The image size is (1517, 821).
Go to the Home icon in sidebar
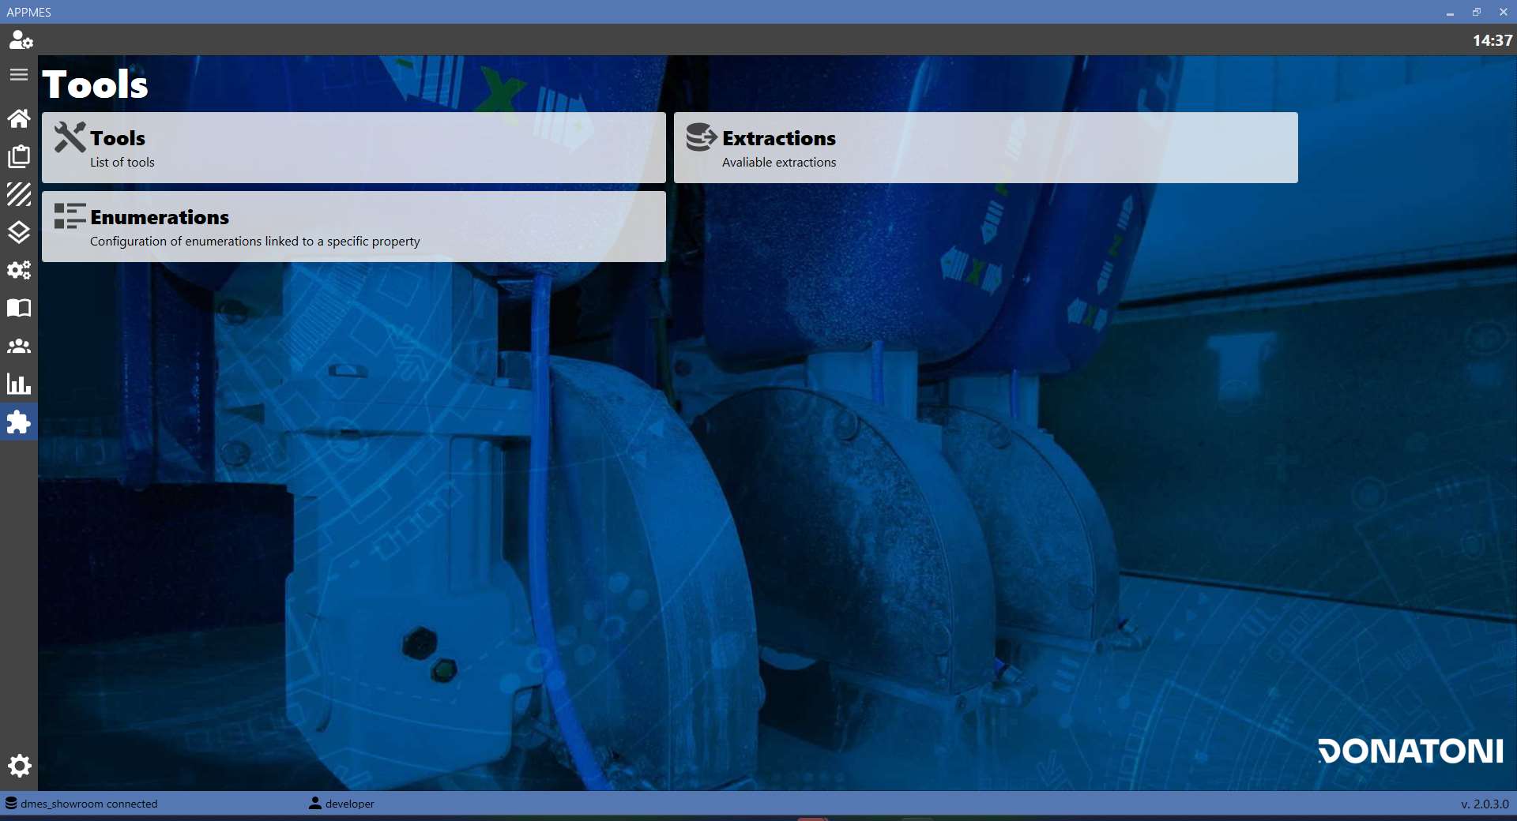pyautogui.click(x=19, y=118)
